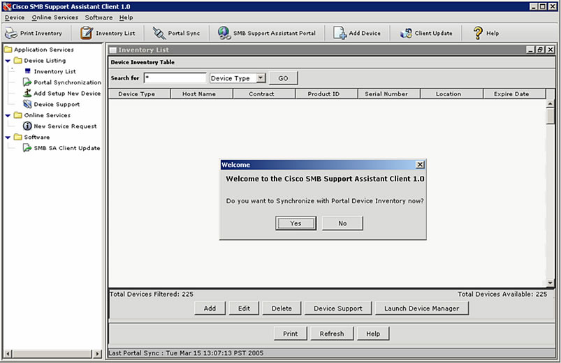Sort by the Expire Date column header

click(x=514, y=94)
